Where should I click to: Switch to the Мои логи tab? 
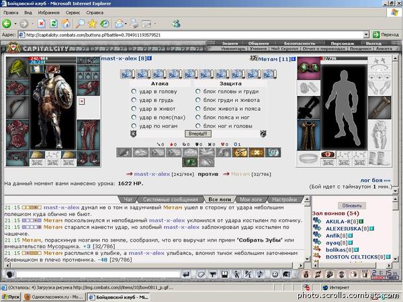(x=251, y=199)
